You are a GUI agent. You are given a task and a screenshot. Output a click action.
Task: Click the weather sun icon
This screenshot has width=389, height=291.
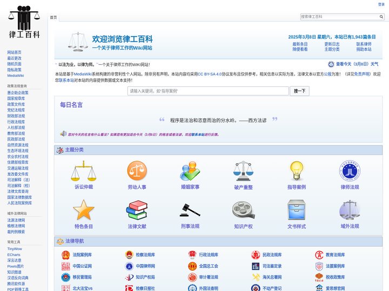pos(331,64)
